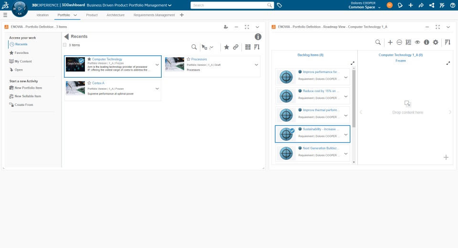458x248 pixels.
Task: Open the 3DEXPERIENCE compass
Action: click(x=20, y=9)
